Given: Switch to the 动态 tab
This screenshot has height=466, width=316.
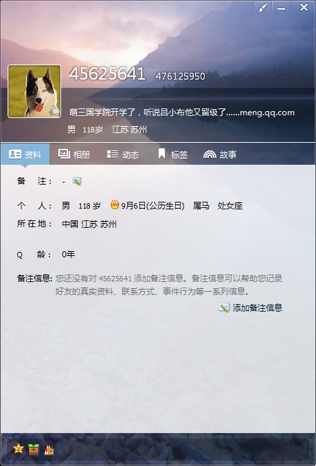Looking at the screenshot, I should point(122,154).
